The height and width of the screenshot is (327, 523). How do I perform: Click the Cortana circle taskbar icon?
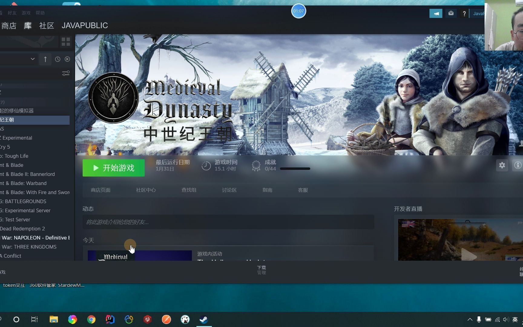pyautogui.click(x=16, y=319)
